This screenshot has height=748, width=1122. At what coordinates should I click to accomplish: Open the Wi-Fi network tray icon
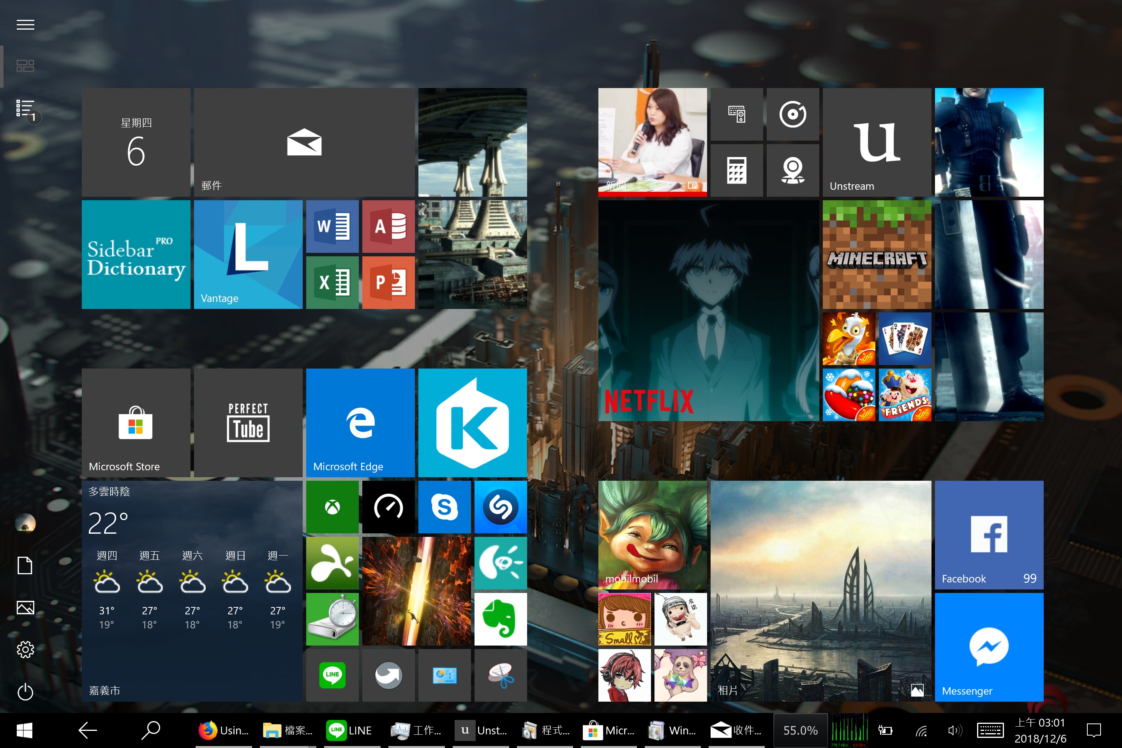click(921, 730)
